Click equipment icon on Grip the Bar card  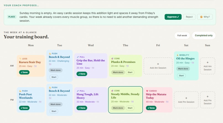point(93,68)
